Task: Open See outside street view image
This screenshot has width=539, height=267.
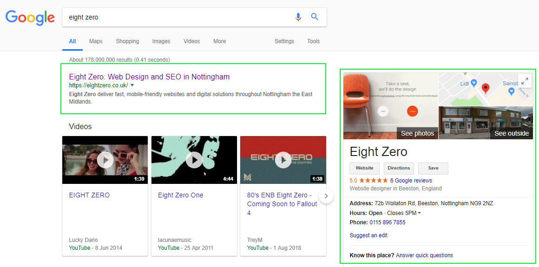Action: (x=486, y=123)
